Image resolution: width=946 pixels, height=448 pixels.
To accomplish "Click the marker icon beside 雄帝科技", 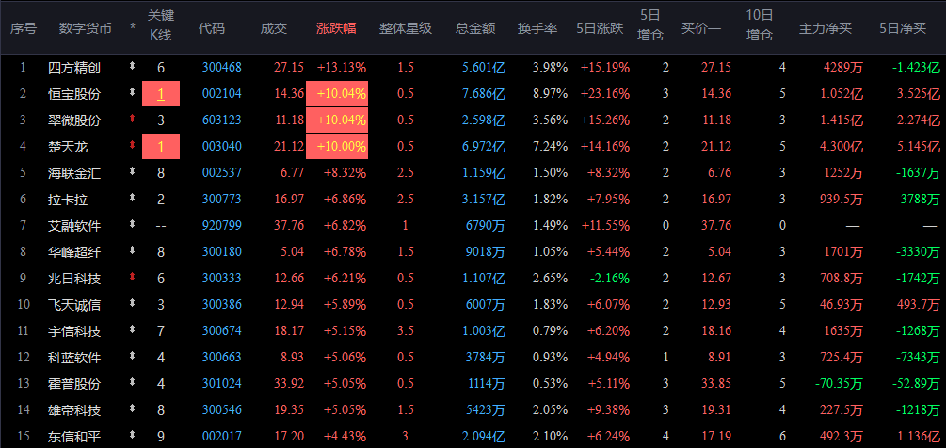I will click(x=133, y=408).
